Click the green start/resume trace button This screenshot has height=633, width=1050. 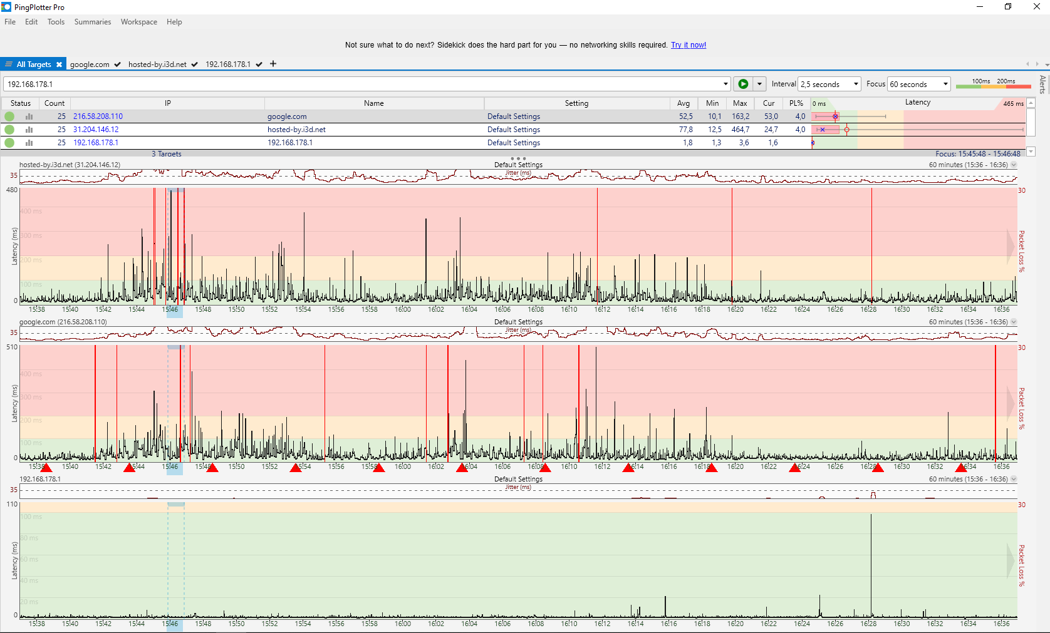[x=743, y=84]
